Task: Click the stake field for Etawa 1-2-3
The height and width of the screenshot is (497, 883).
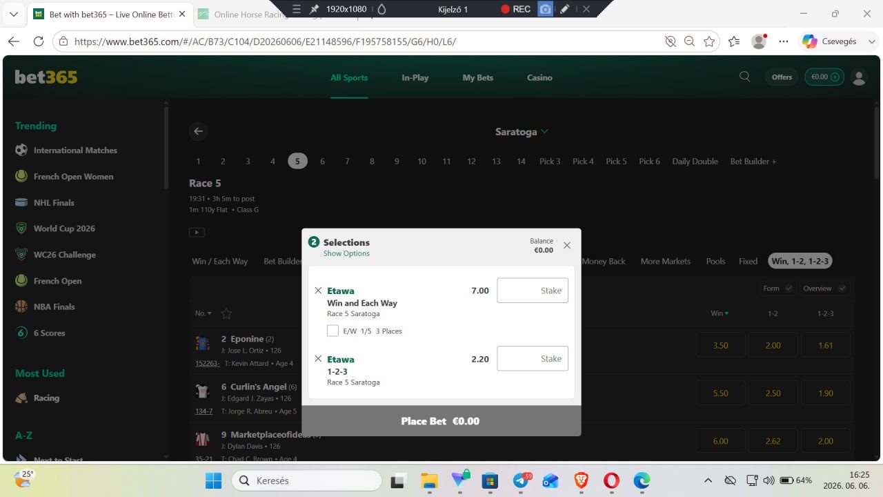Action: 533,359
